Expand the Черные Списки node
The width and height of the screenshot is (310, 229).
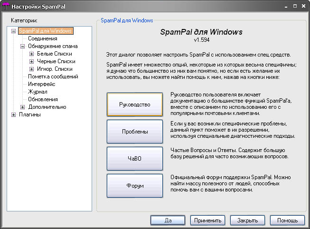[31, 62]
